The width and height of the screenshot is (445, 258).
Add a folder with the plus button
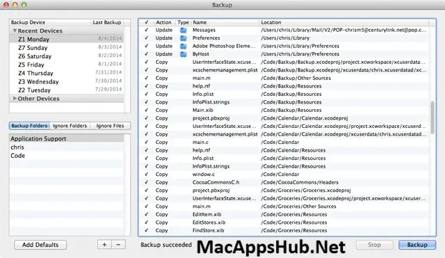(104, 245)
